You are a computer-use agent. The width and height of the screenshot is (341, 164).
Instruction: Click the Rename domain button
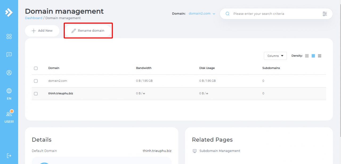click(88, 31)
